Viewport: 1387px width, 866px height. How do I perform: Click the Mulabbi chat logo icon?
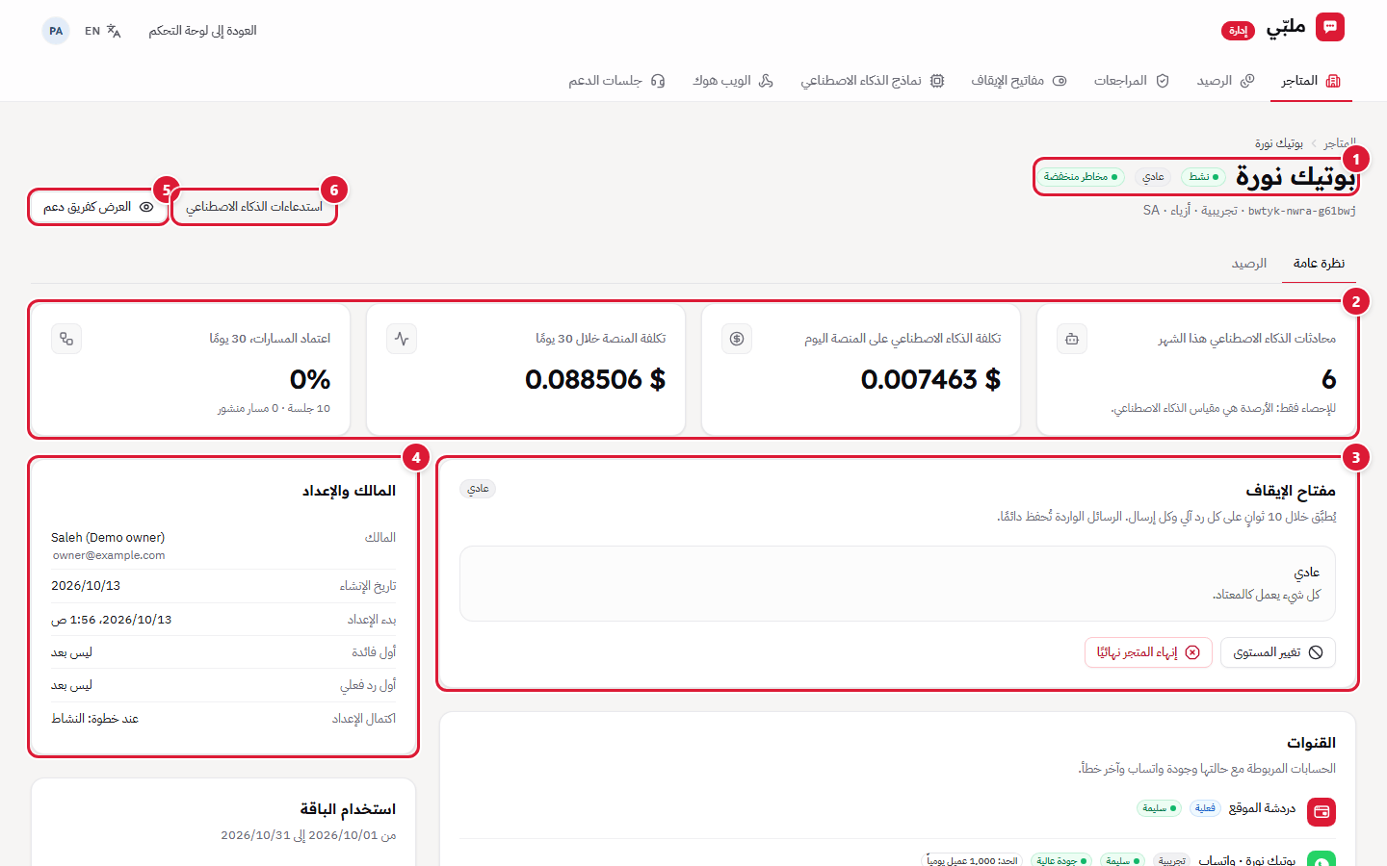tap(1330, 27)
